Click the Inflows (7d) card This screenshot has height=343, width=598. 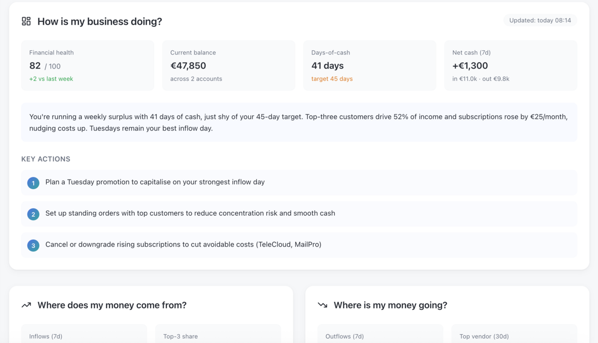tap(84, 335)
